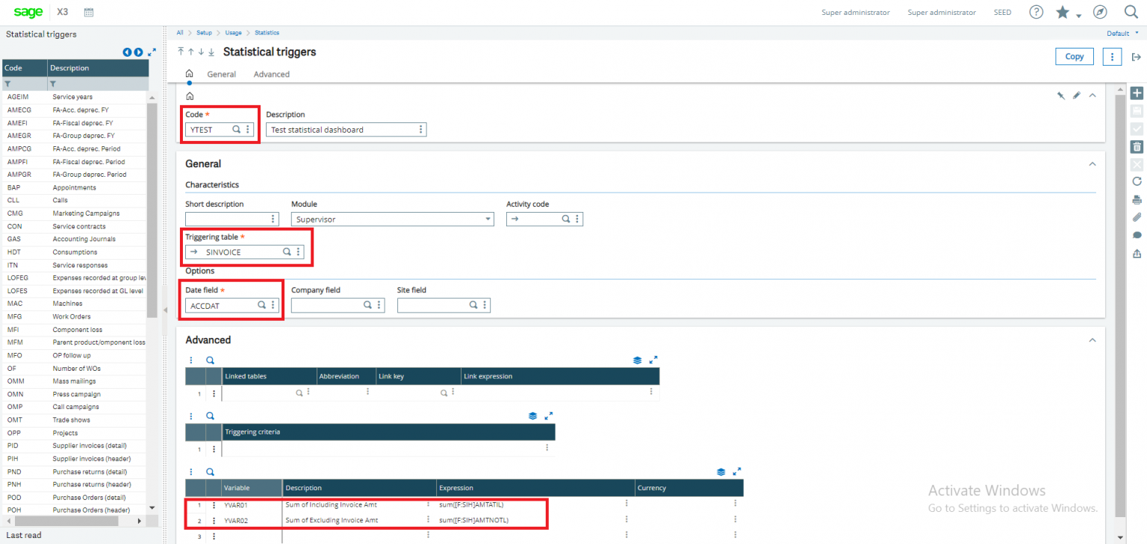1147x544 pixels.
Task: Toggle column layers on the Linked tables grid
Action: 636,360
